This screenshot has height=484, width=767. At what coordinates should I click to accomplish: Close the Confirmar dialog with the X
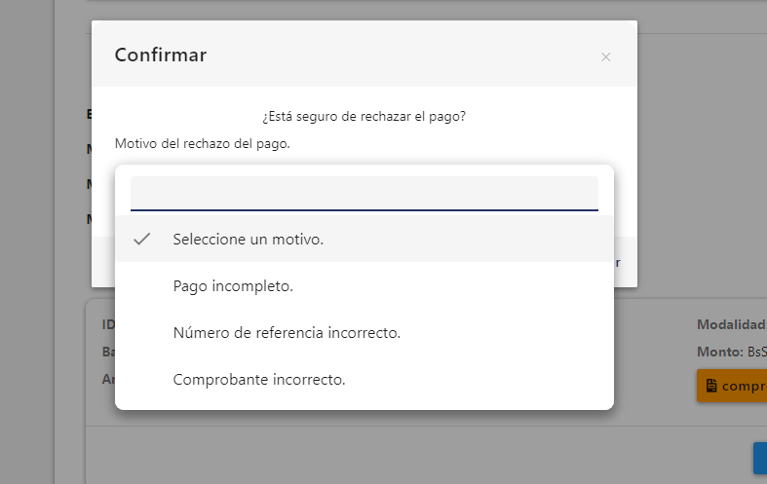point(605,57)
